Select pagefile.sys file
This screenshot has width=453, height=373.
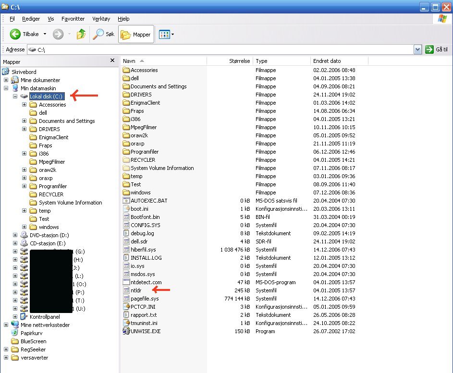141,299
